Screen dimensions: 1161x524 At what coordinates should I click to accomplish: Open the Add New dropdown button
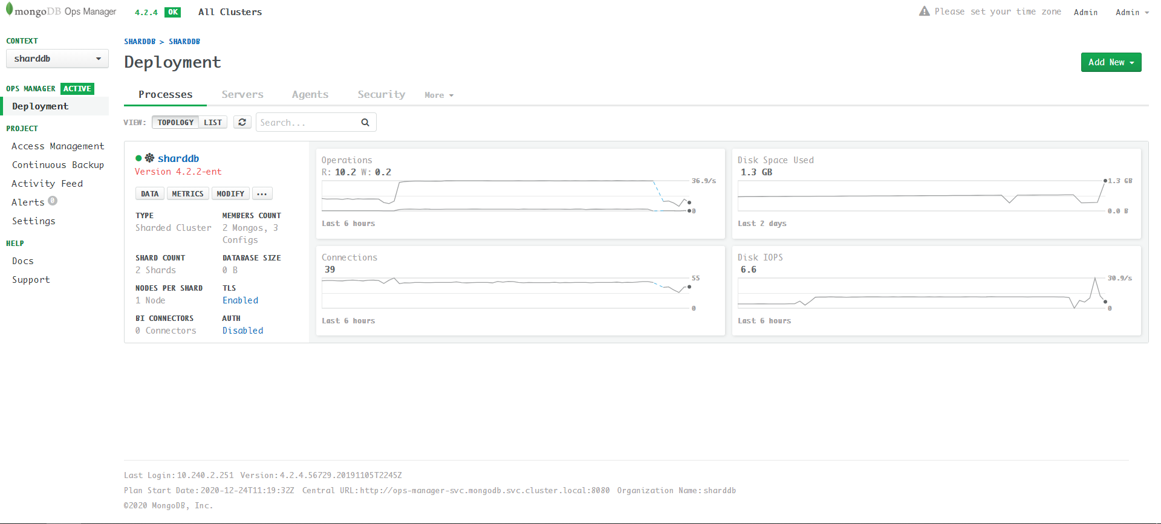pyautogui.click(x=1111, y=62)
